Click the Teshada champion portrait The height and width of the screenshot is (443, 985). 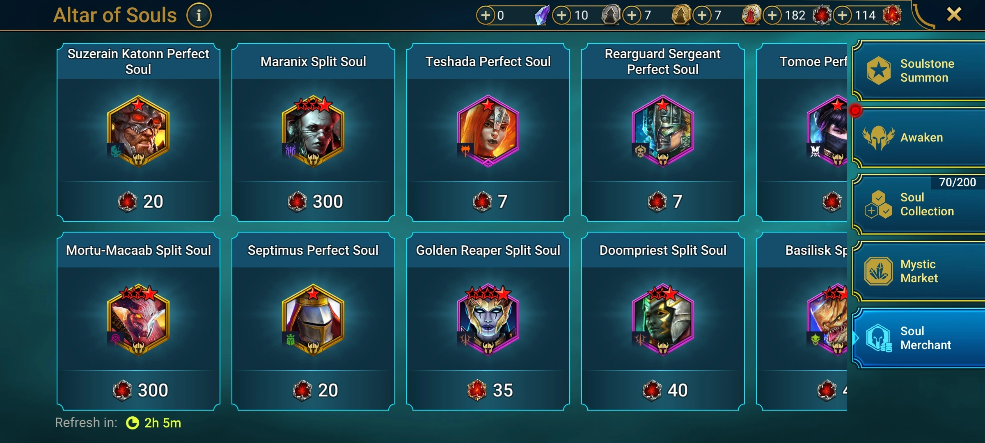tap(488, 131)
